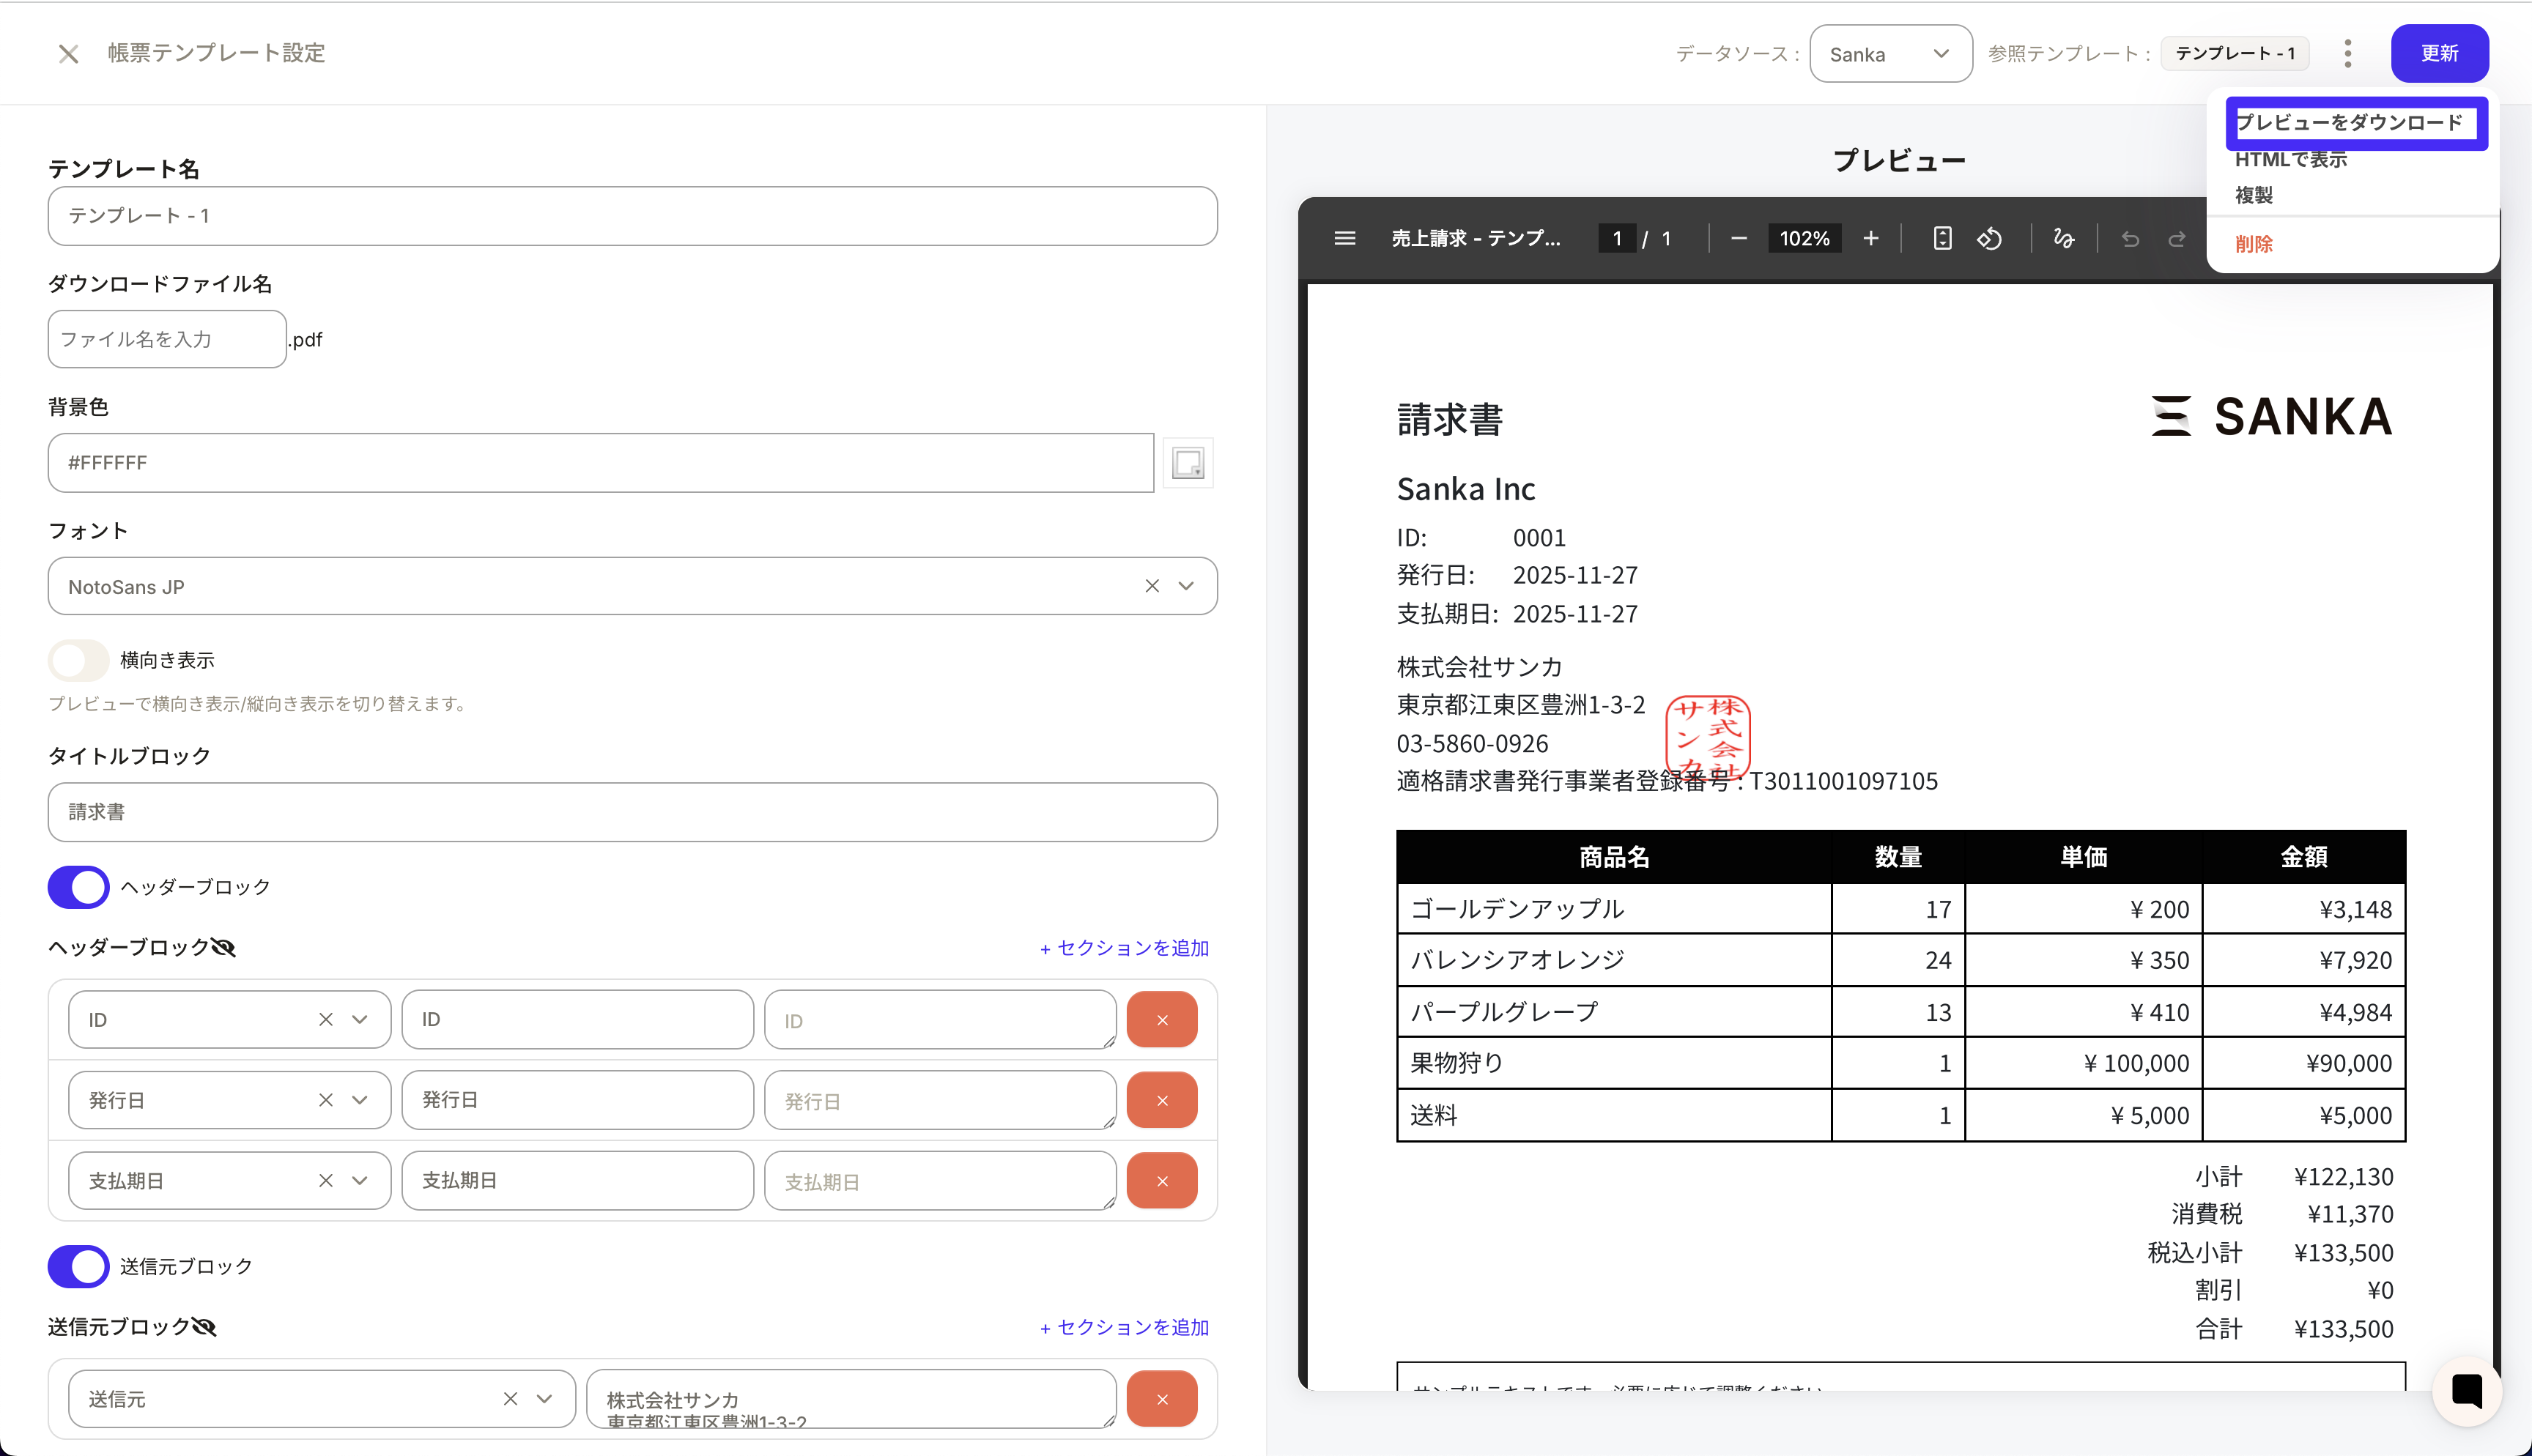2532x1456 pixels.
Task: Toggle visibility eye next to ヘッダーブロック heading
Action: pyautogui.click(x=224, y=947)
